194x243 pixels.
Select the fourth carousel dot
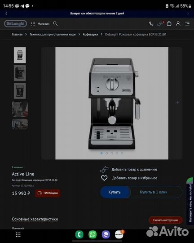[117, 153]
